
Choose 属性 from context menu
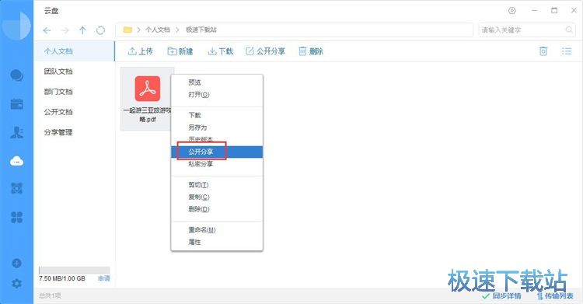click(x=217, y=243)
